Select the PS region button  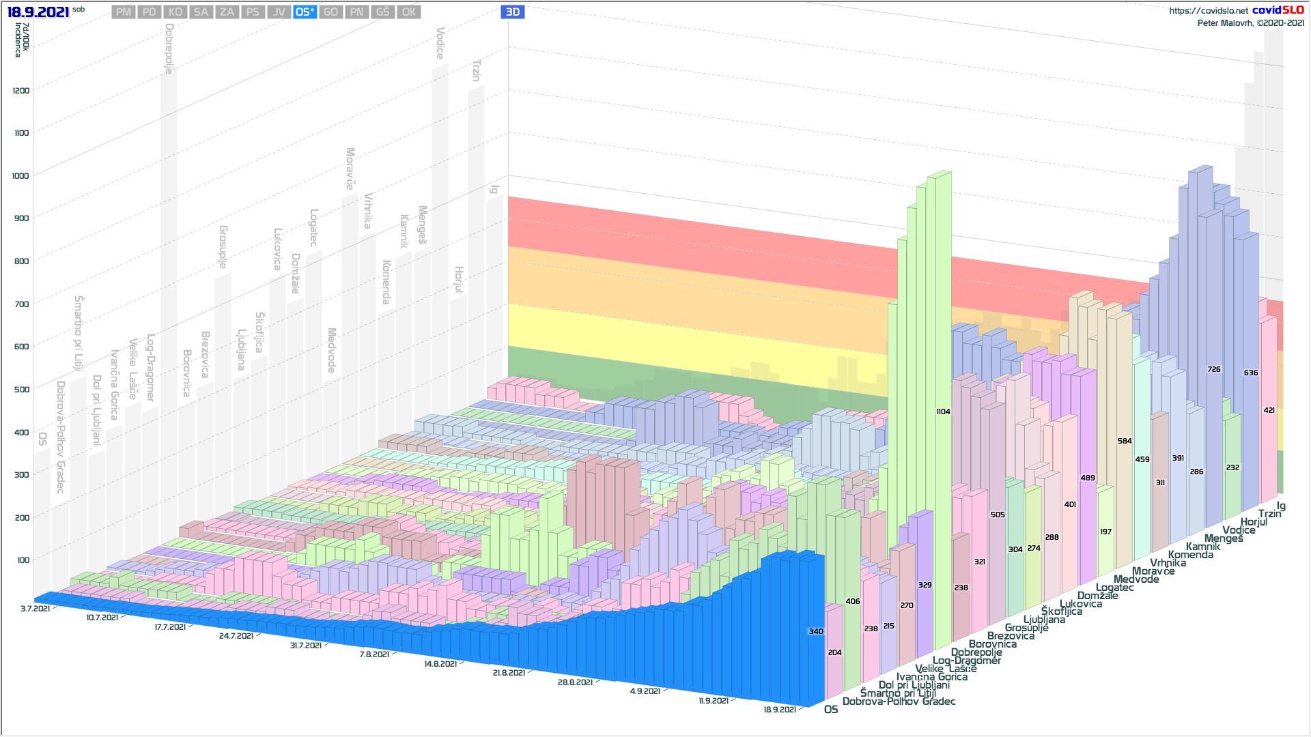253,12
